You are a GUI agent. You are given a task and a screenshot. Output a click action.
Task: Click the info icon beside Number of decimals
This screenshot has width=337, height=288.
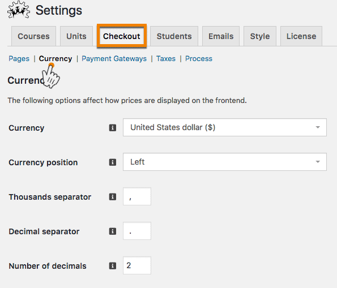tap(113, 266)
